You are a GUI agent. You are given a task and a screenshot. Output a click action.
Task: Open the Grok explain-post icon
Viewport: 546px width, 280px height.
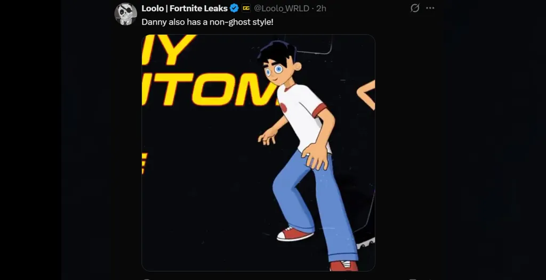coord(415,8)
